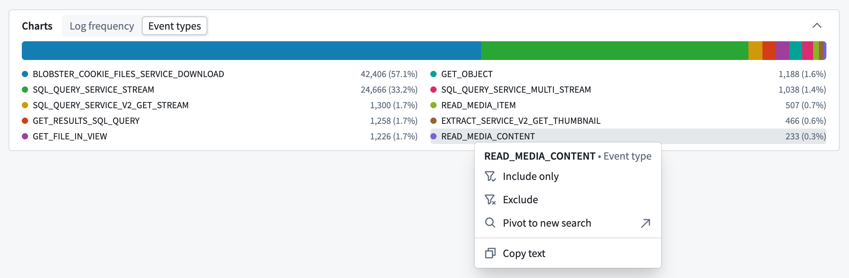The width and height of the screenshot is (849, 278).
Task: Choose Include only from context menu
Action: tap(568, 176)
